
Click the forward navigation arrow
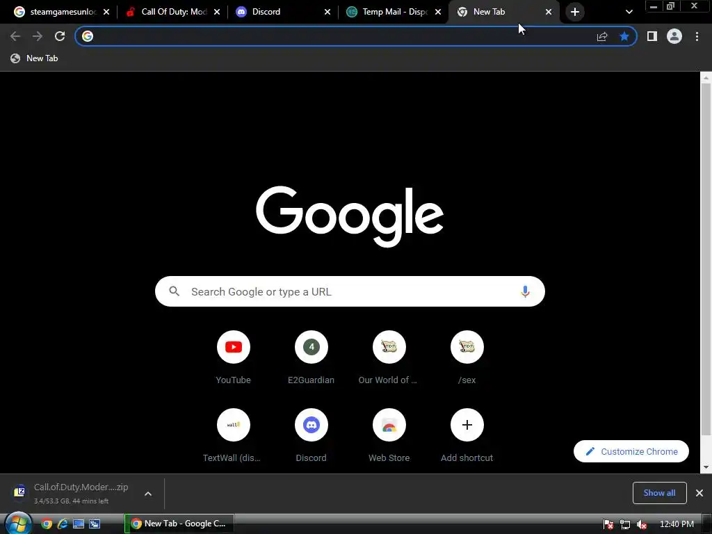[38, 36]
